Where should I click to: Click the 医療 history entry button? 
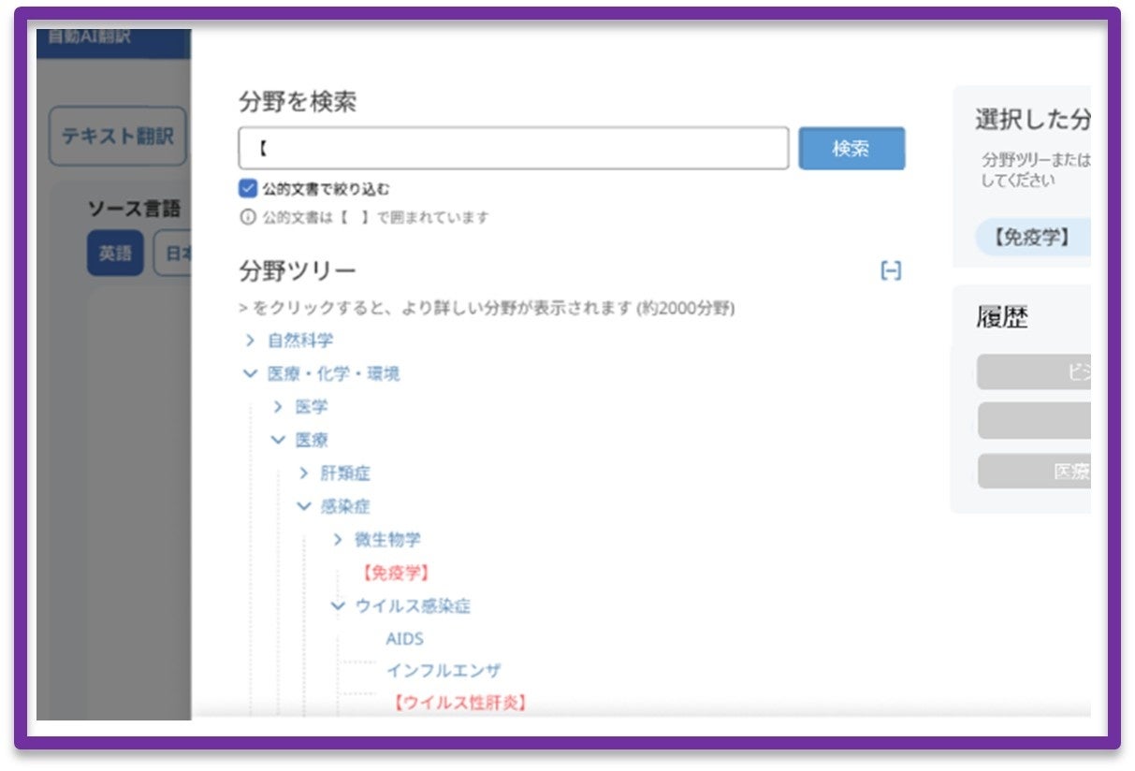[1034, 472]
